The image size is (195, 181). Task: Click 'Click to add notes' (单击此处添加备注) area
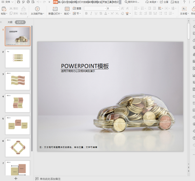pos(50,179)
